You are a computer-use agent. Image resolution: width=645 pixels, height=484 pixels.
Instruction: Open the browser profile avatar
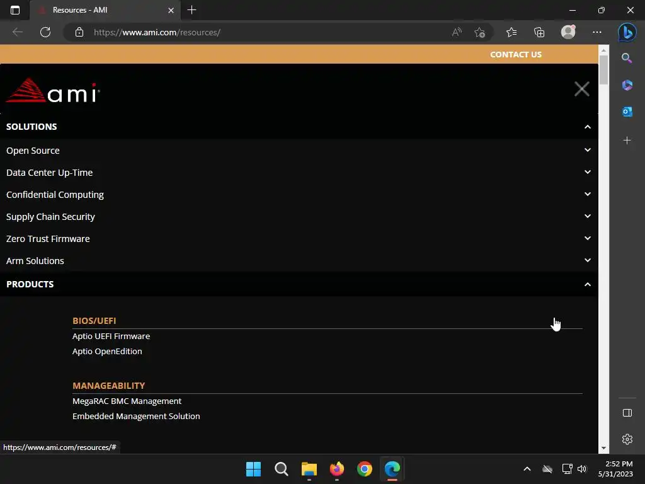pos(568,32)
